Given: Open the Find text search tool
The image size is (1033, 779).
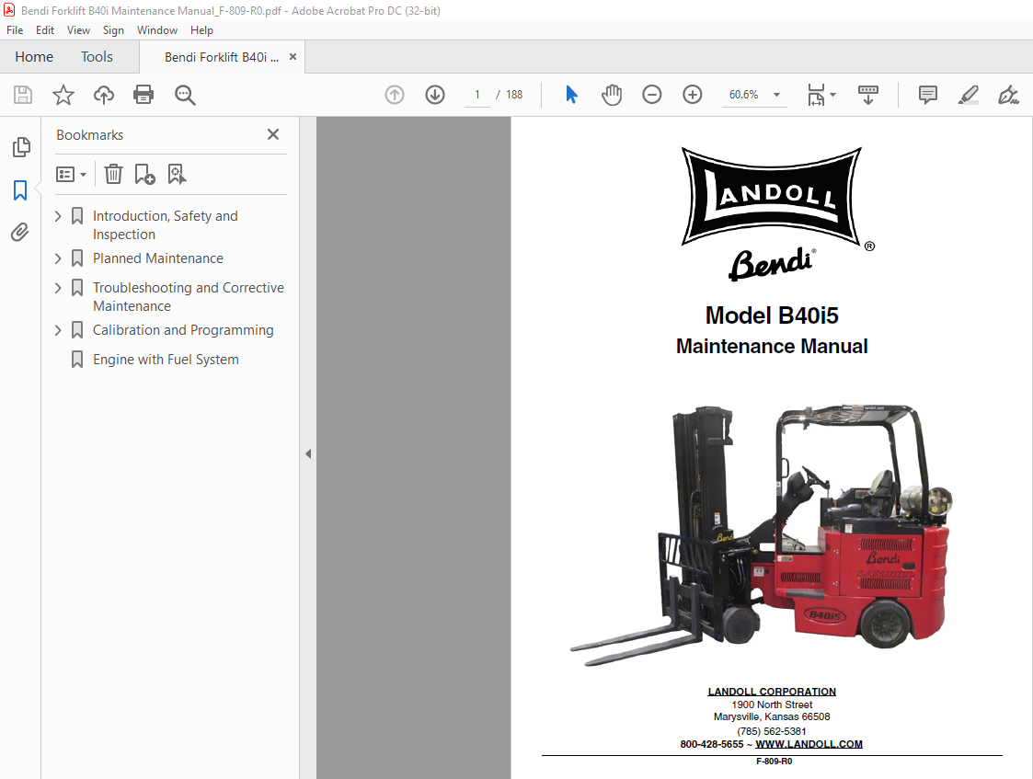Looking at the screenshot, I should coord(185,95).
